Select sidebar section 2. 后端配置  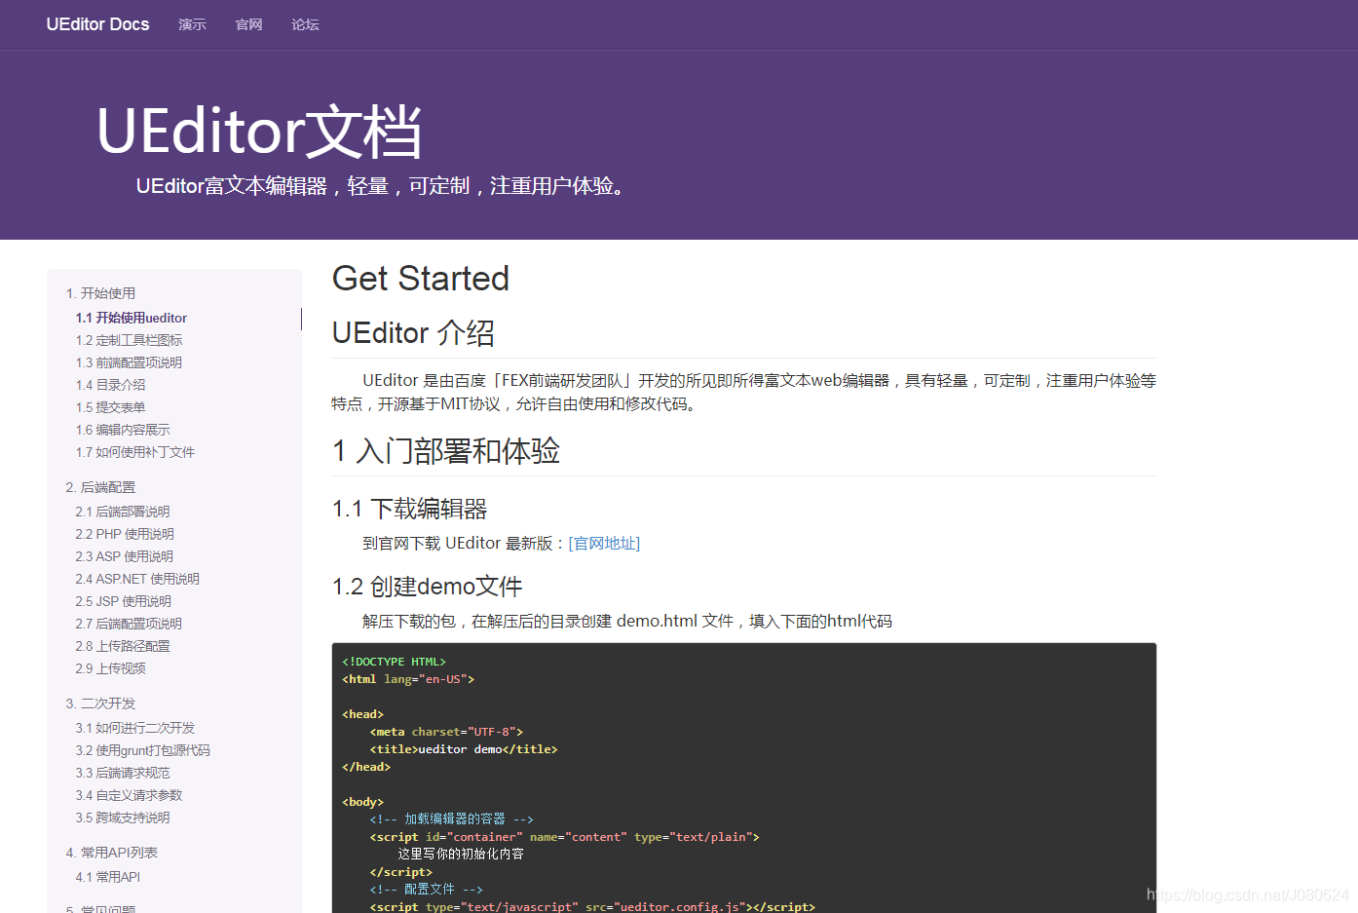coord(100,487)
